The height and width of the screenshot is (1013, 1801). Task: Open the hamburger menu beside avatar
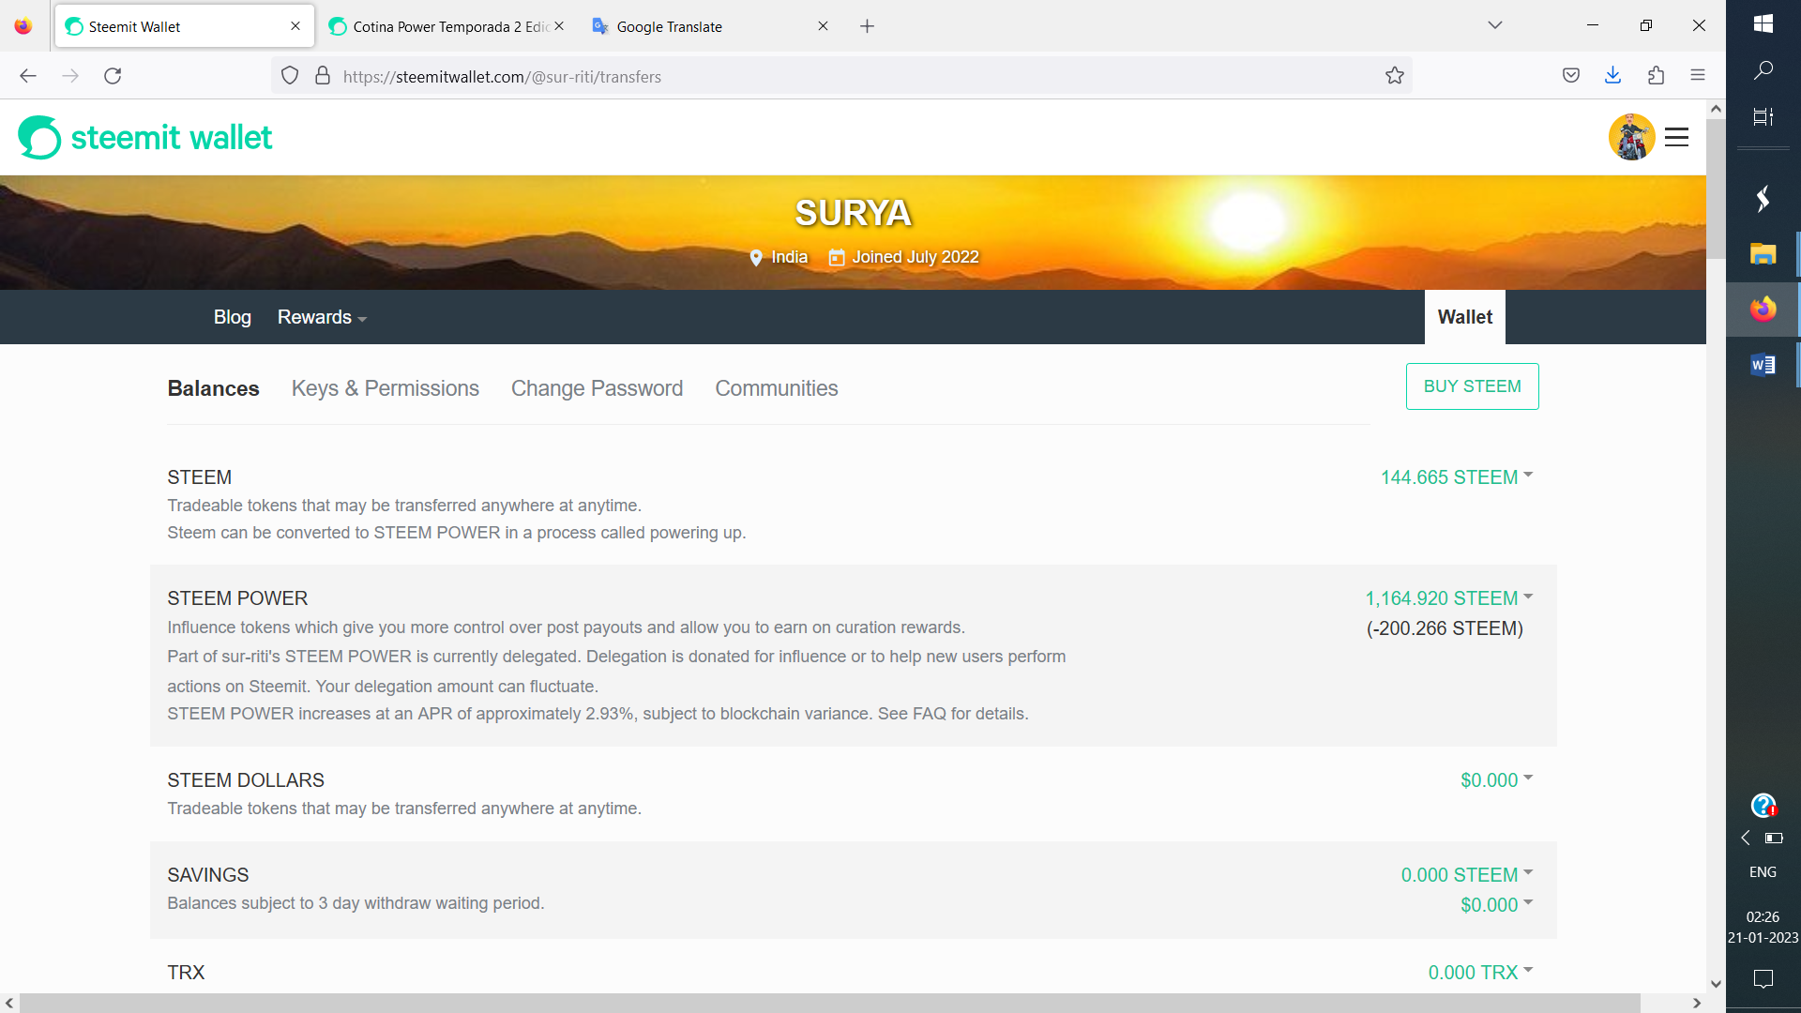coord(1676,137)
